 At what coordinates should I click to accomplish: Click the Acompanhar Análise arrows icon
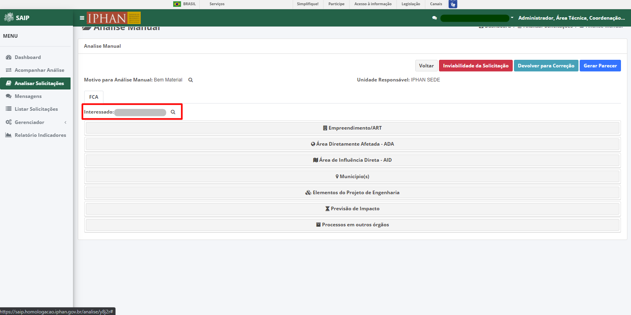click(8, 70)
